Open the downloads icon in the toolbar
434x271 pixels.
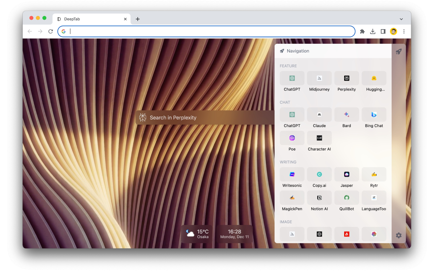(373, 31)
